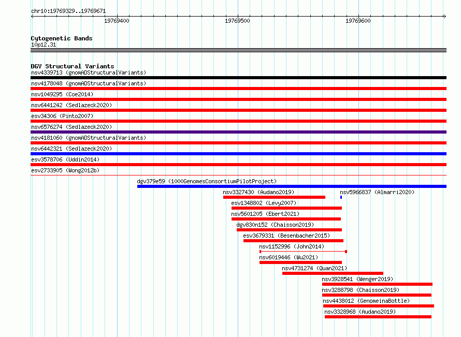Click the 10p12.31 band label
461x337 pixels.
coord(44,45)
